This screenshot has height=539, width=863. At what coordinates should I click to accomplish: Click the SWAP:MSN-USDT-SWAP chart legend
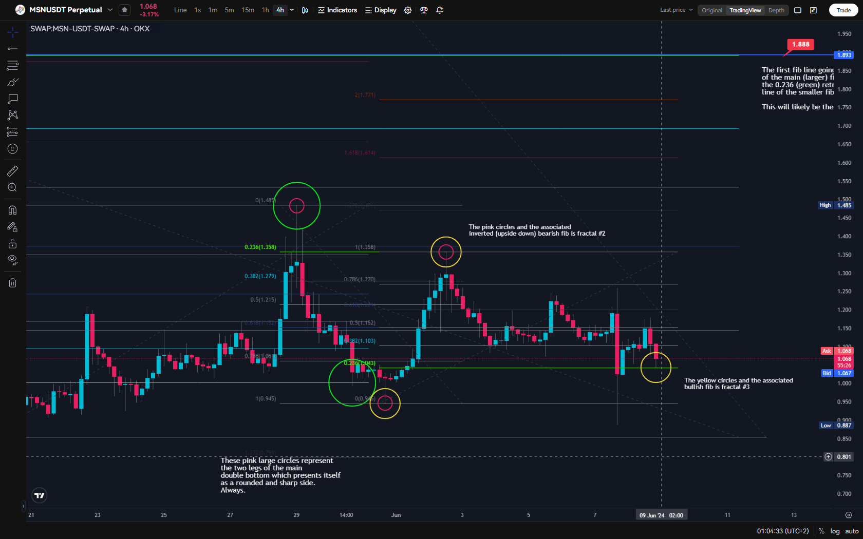coord(90,29)
